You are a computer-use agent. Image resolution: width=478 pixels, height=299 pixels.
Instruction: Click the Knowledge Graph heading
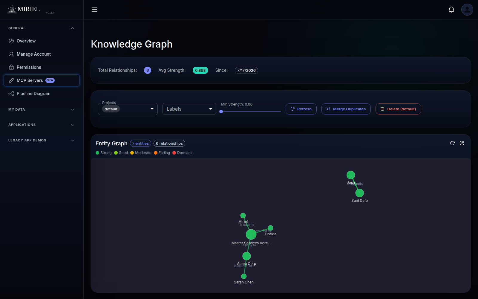click(132, 44)
